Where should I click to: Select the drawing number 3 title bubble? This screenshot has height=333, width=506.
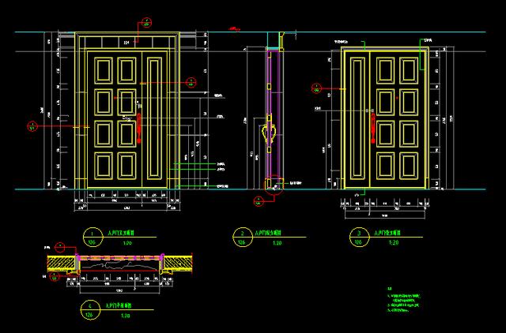coord(359,238)
